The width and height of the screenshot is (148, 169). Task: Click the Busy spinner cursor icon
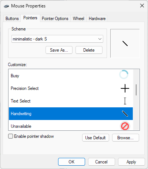124,74
